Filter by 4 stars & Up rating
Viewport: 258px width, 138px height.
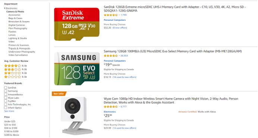tap(15, 66)
